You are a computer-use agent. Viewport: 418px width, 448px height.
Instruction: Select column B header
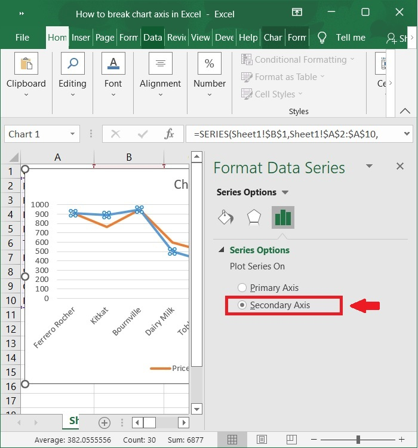pyautogui.click(x=129, y=157)
